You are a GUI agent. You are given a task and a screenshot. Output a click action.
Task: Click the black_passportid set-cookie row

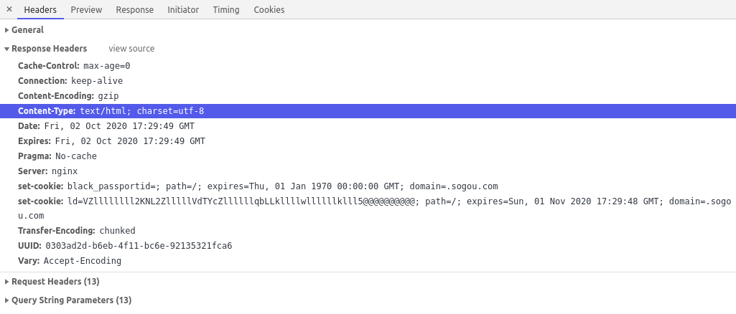pos(368,186)
